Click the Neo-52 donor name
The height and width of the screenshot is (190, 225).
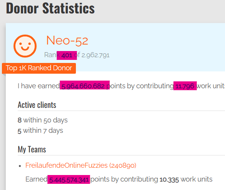click(67, 41)
